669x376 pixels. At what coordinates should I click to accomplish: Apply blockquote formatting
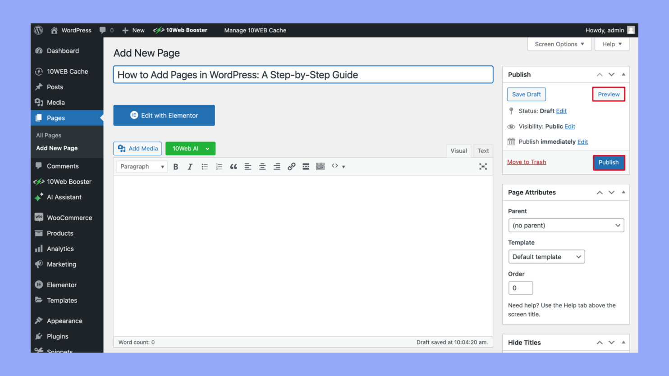click(x=234, y=166)
